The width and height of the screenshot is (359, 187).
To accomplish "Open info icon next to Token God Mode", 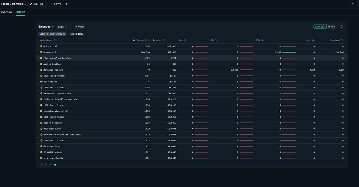I will [x=25, y=4].
